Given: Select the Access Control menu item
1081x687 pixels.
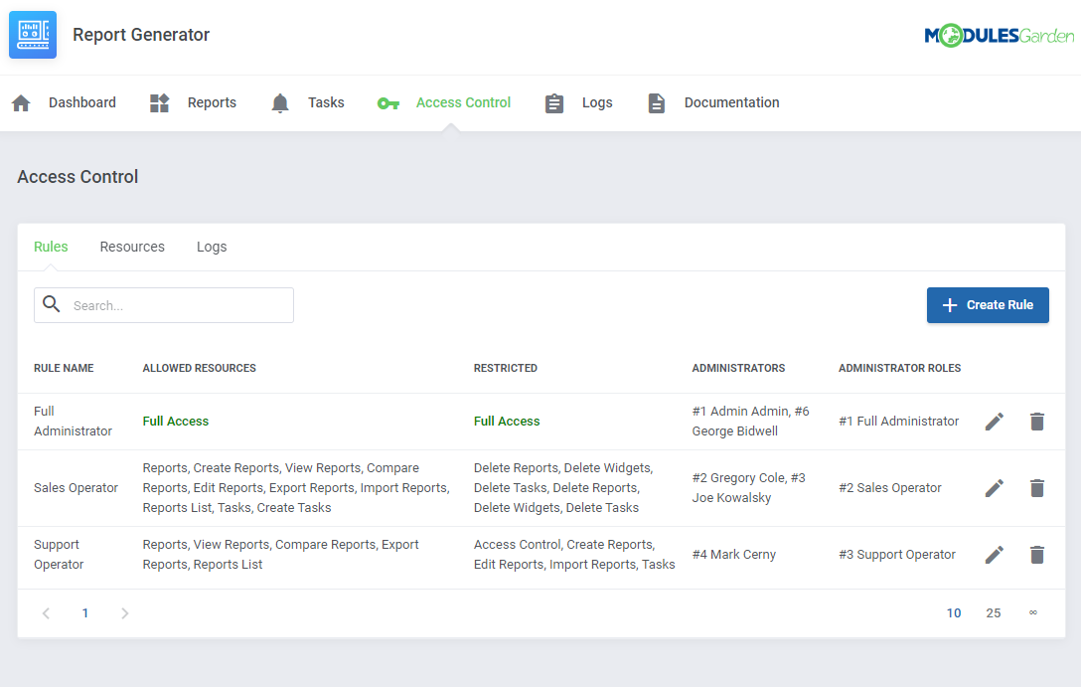Looking at the screenshot, I should 463,102.
